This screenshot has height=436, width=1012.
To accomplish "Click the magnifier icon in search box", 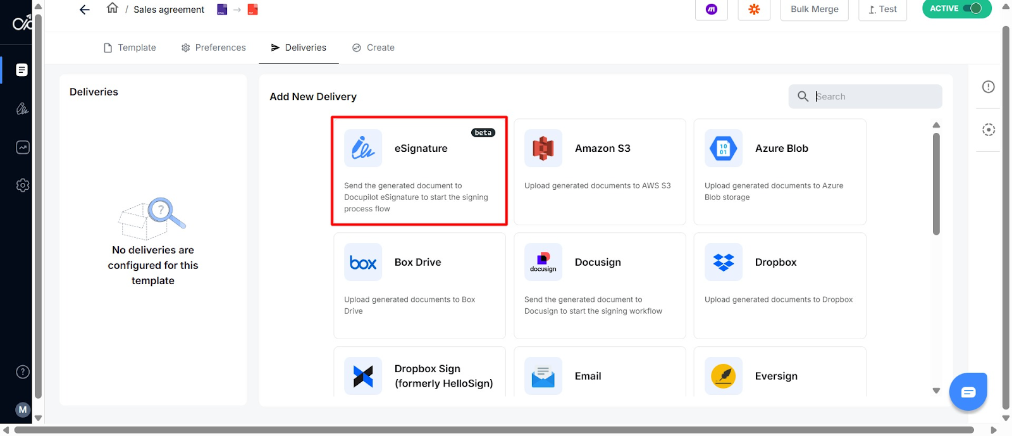I will click(803, 96).
